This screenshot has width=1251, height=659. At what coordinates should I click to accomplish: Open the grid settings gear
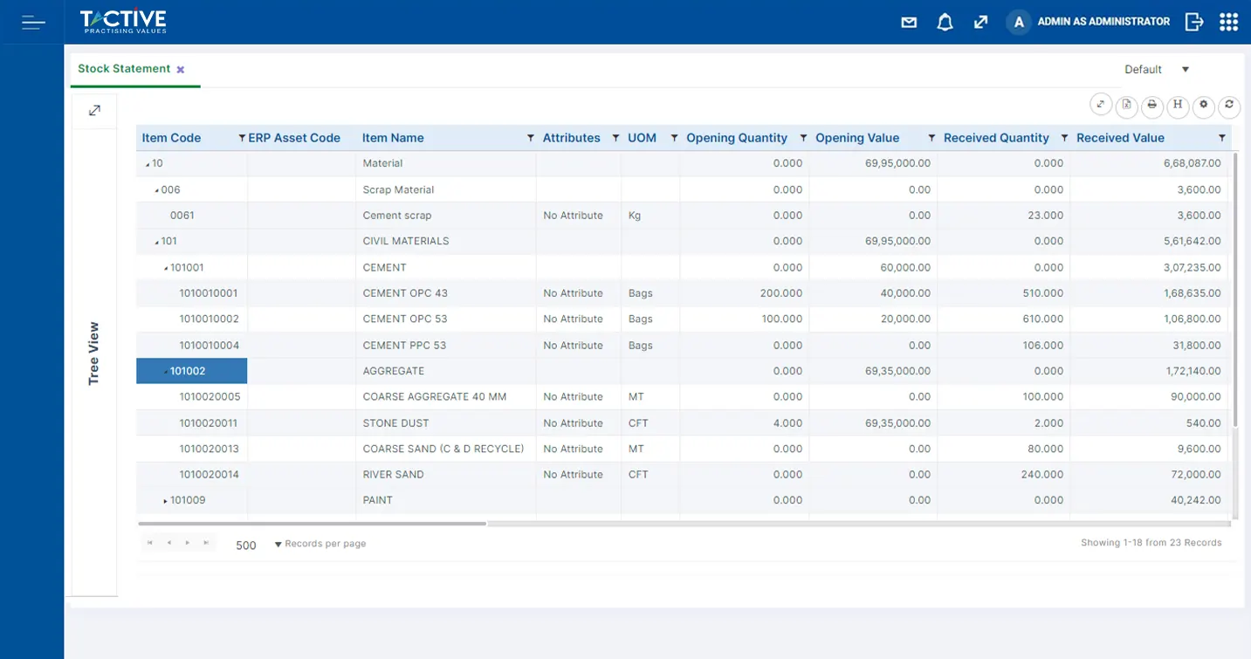coord(1203,106)
